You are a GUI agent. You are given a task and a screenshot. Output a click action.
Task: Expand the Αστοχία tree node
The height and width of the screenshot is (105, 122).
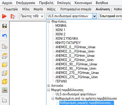48,86
